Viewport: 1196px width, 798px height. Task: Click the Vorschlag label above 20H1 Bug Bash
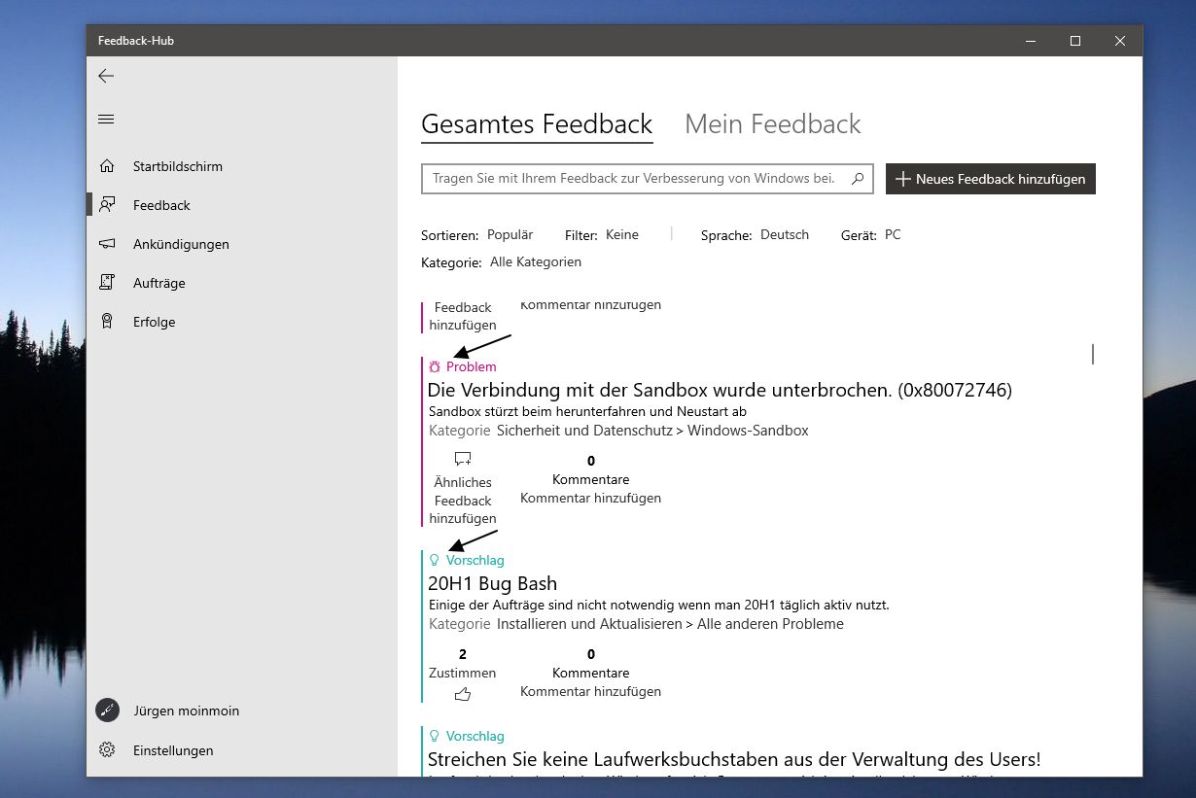(475, 560)
